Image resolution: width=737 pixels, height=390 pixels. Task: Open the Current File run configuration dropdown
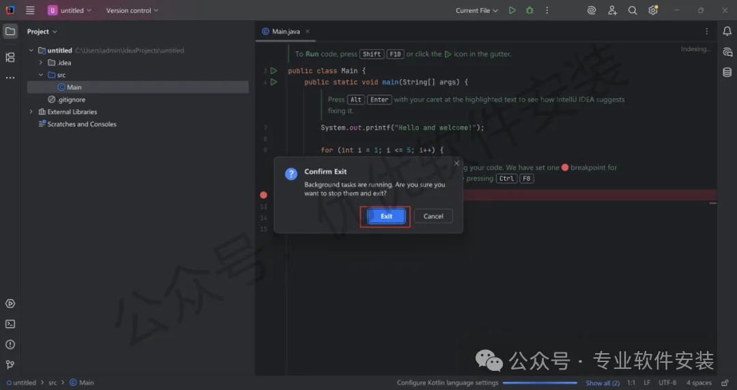pyautogui.click(x=476, y=10)
